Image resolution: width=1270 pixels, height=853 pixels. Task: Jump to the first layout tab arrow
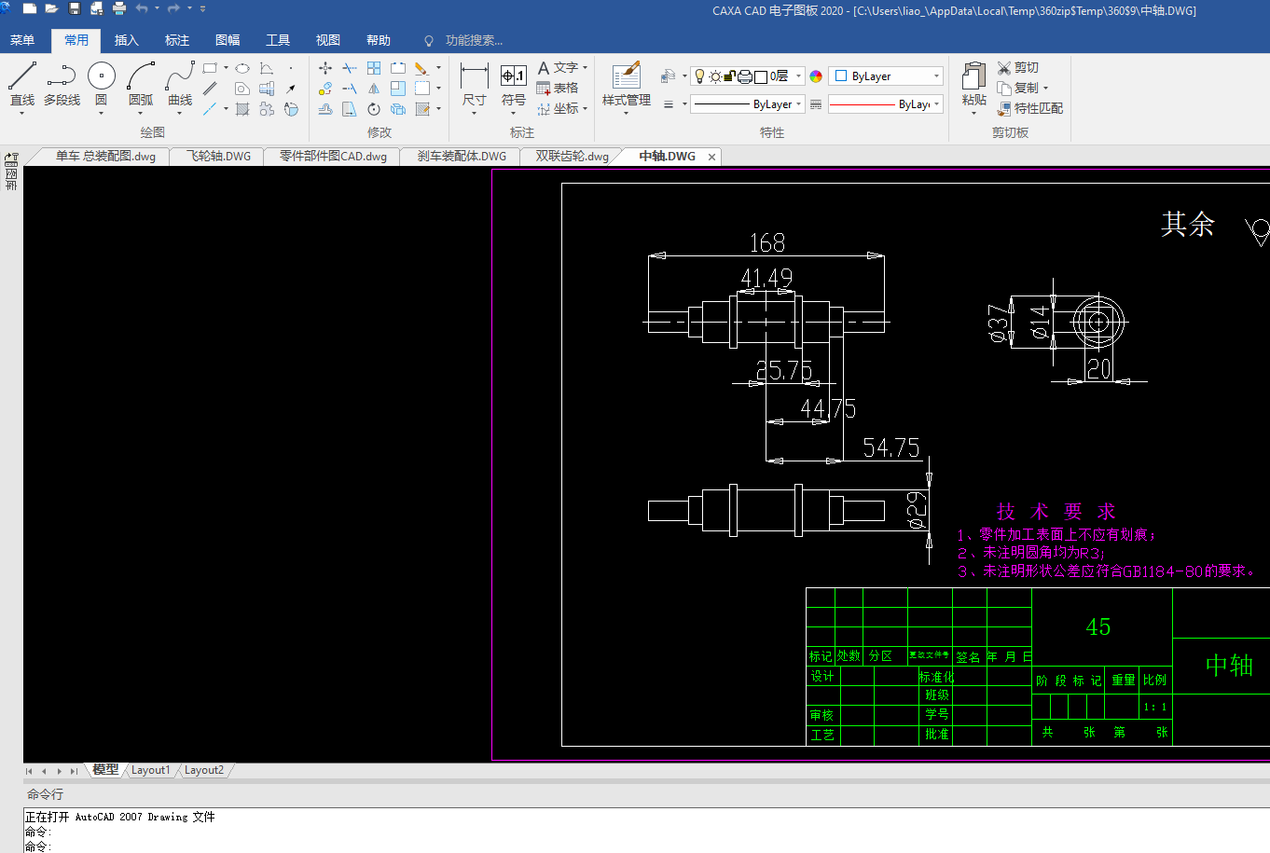tap(29, 771)
